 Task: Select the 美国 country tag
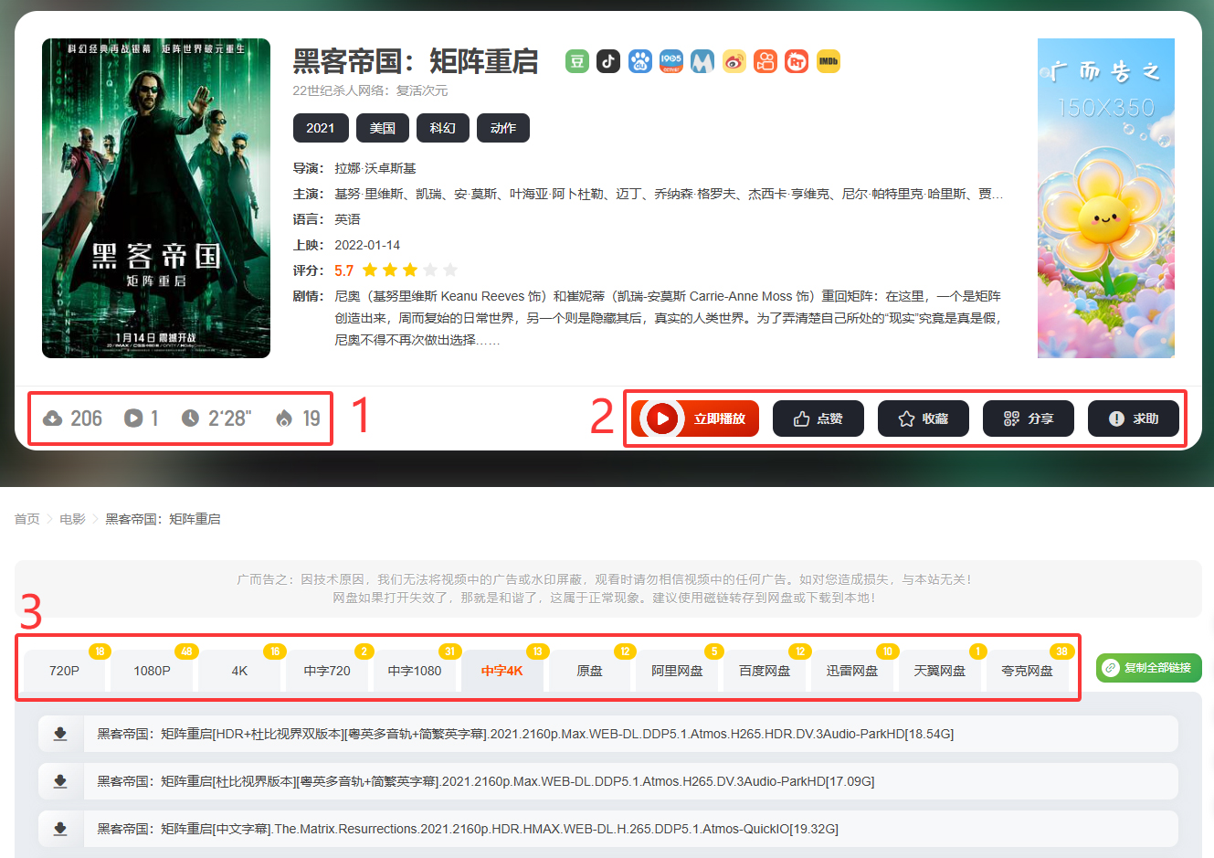tap(383, 128)
